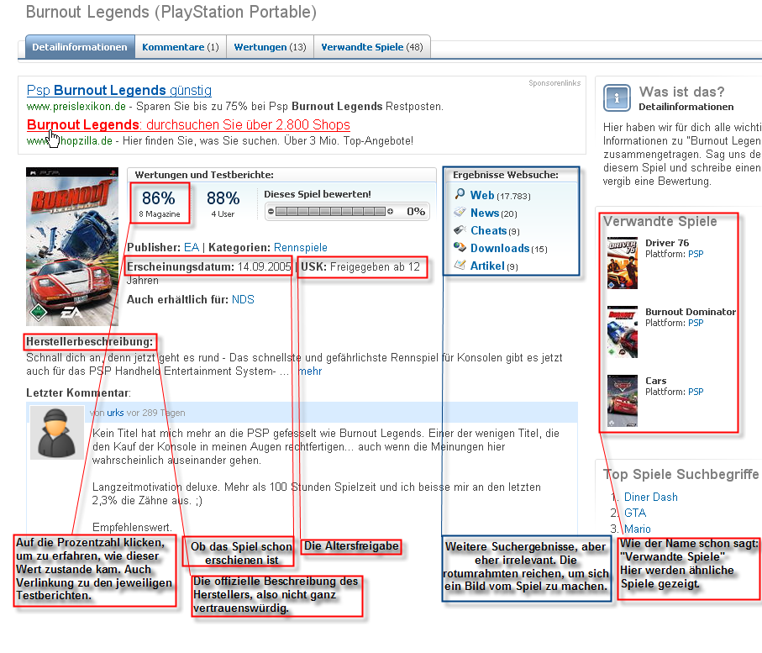Expand description with the mehr link
The image size is (762, 653).
(309, 371)
